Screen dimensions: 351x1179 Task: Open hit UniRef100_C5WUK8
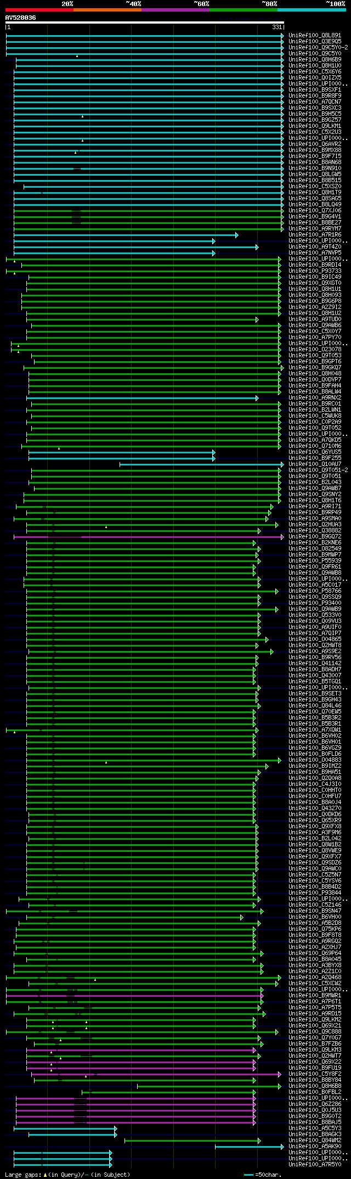(315, 416)
